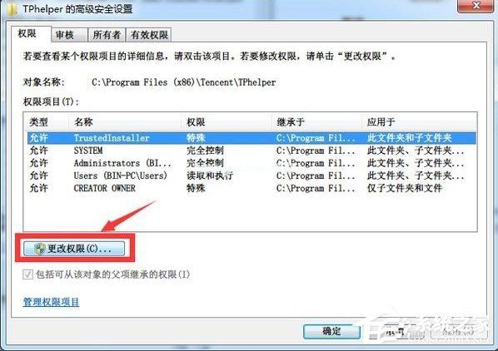This screenshot has height=351, width=498.
Task: Close the advanced security settings window
Action: [476, 5]
